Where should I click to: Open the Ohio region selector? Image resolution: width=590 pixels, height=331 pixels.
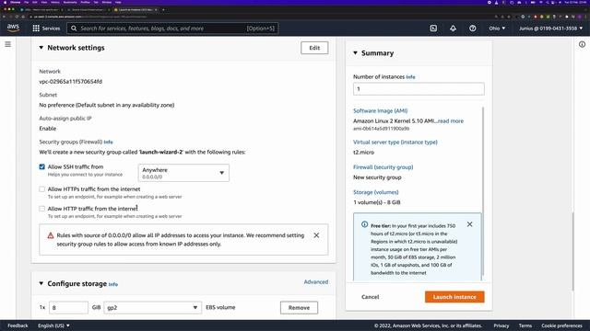click(x=497, y=29)
